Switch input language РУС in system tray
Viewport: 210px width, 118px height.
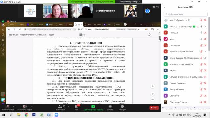(x=189, y=115)
